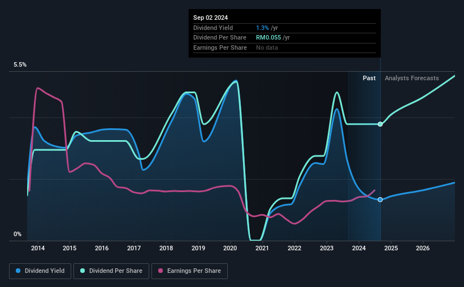Viewport: 464px width, 287px height.
Task: Click the 2025 x-axis label
Action: [391, 248]
